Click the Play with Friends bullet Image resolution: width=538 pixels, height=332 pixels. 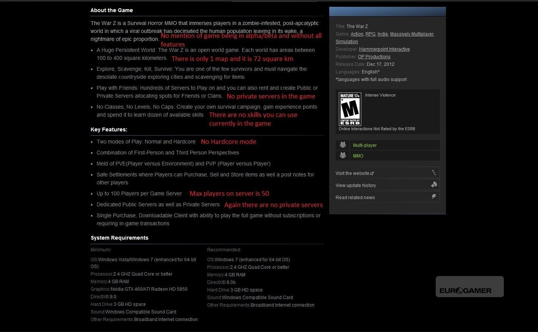pos(207,92)
